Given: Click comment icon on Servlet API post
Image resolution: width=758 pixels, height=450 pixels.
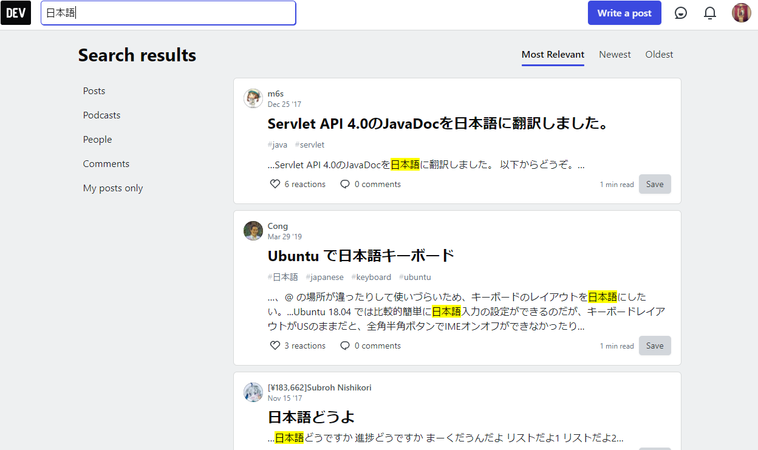Looking at the screenshot, I should 345,184.
